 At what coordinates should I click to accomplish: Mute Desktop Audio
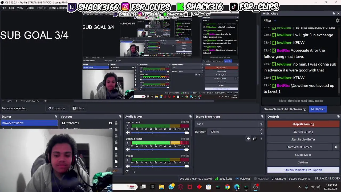tap(128, 149)
